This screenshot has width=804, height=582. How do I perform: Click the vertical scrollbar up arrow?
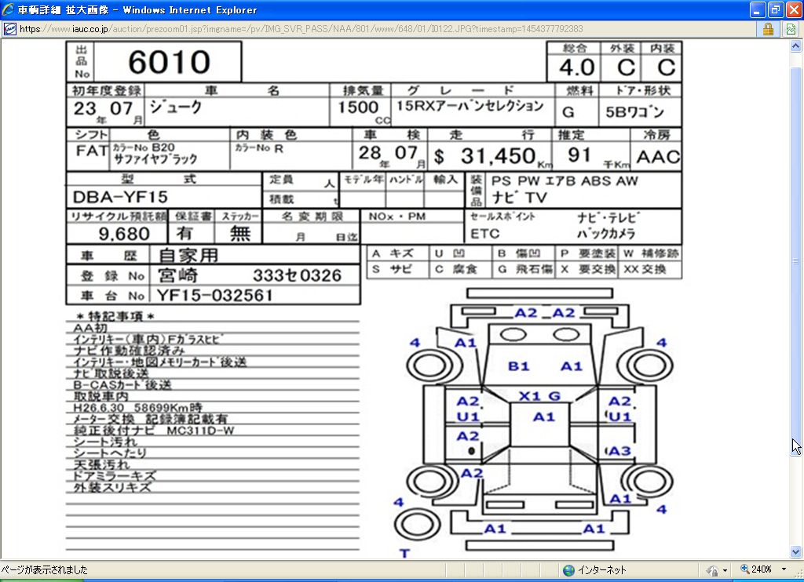[x=796, y=46]
